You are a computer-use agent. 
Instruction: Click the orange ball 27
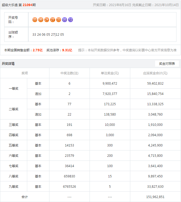coord(53,20)
